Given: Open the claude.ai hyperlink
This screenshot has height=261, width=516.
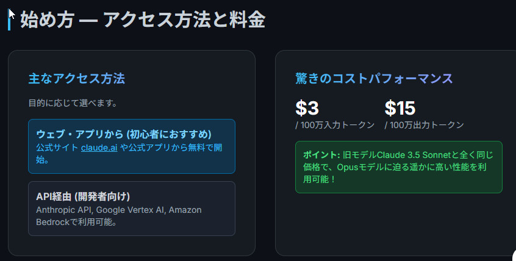Looking at the screenshot, I should [99, 148].
